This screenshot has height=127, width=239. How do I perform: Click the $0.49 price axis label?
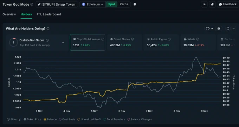coord(226,58)
